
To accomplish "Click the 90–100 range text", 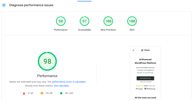I will [69, 93].
